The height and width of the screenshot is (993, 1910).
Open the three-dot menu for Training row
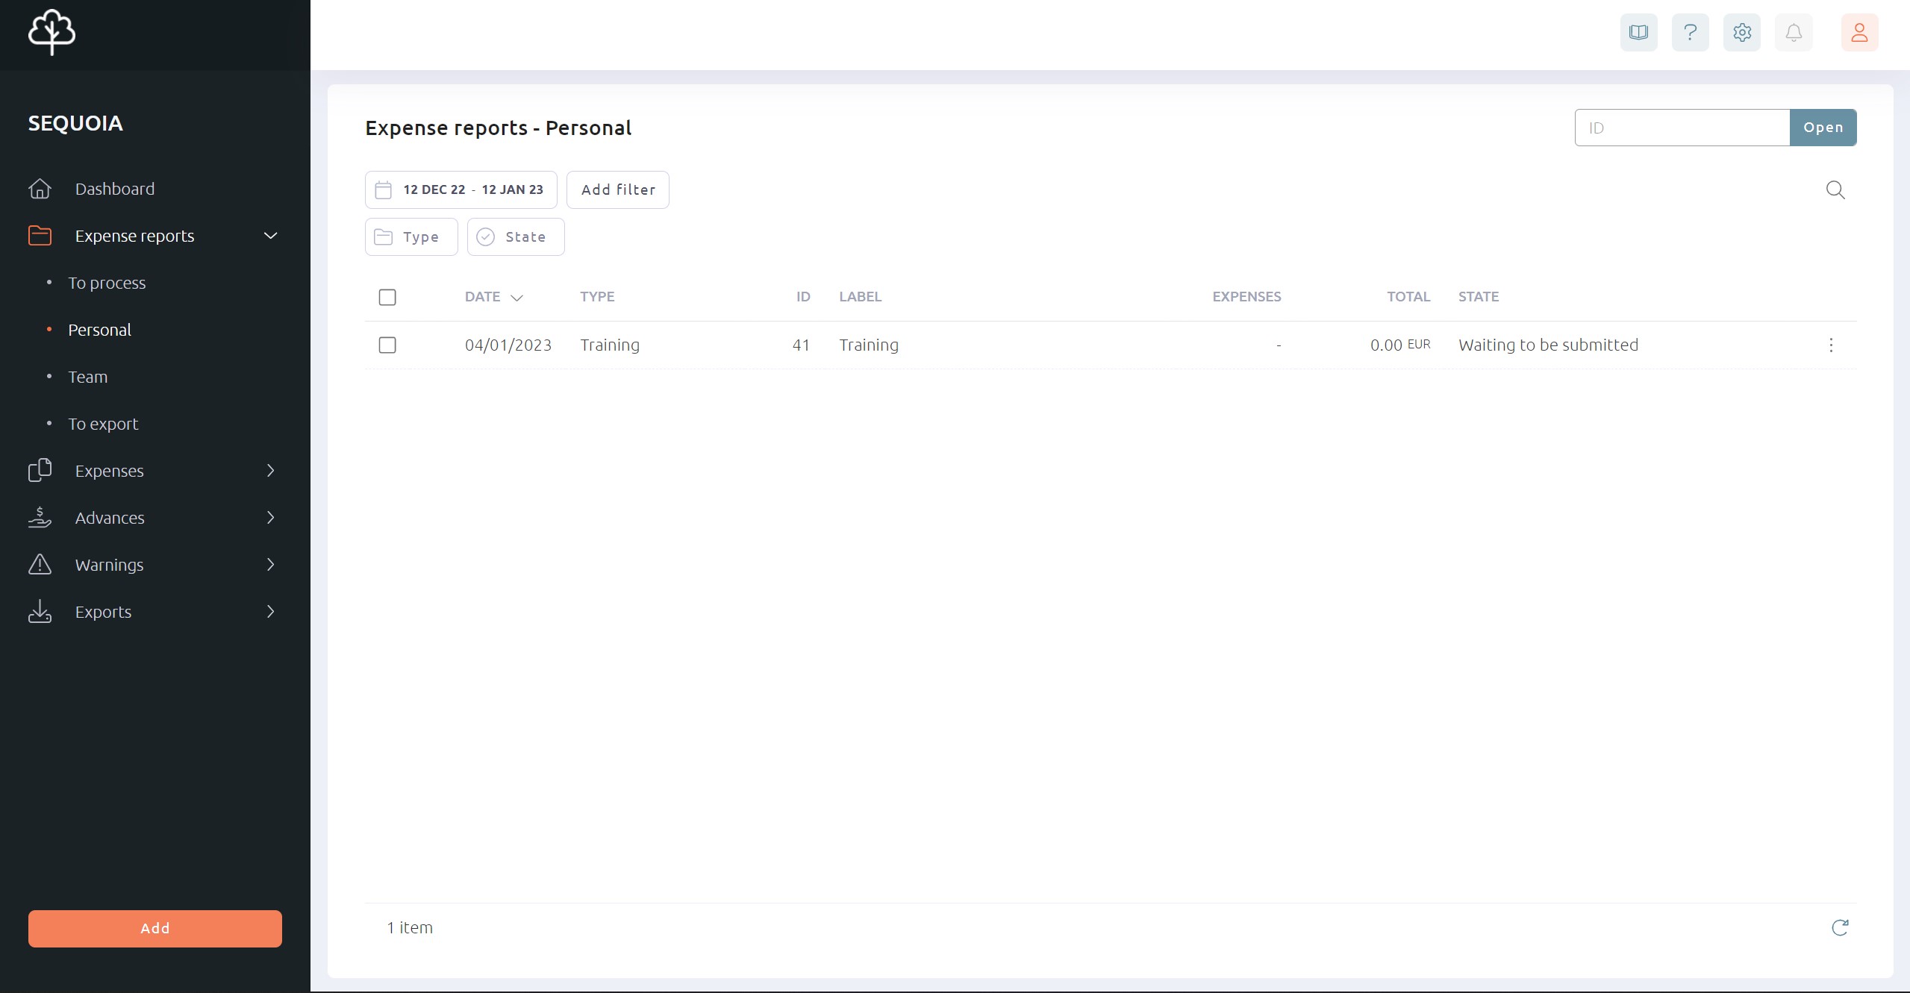[1830, 345]
